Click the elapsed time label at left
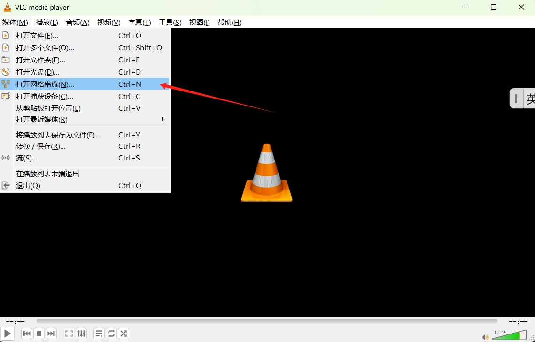 [x=16, y=321]
